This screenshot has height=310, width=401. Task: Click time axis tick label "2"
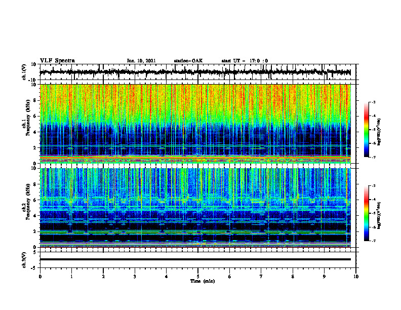point(103,277)
